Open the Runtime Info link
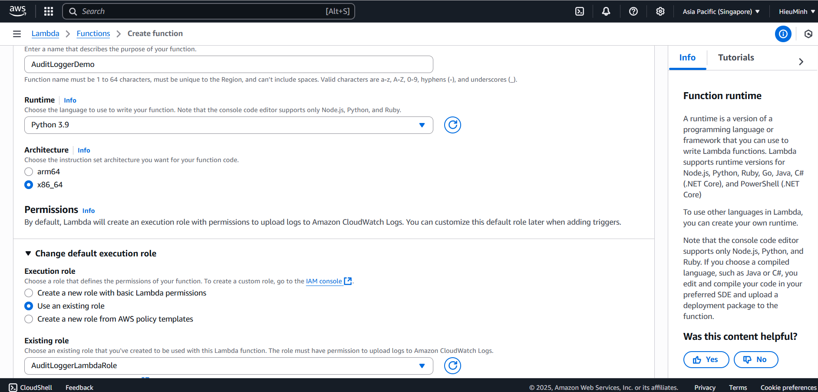The image size is (818, 392). (x=70, y=100)
